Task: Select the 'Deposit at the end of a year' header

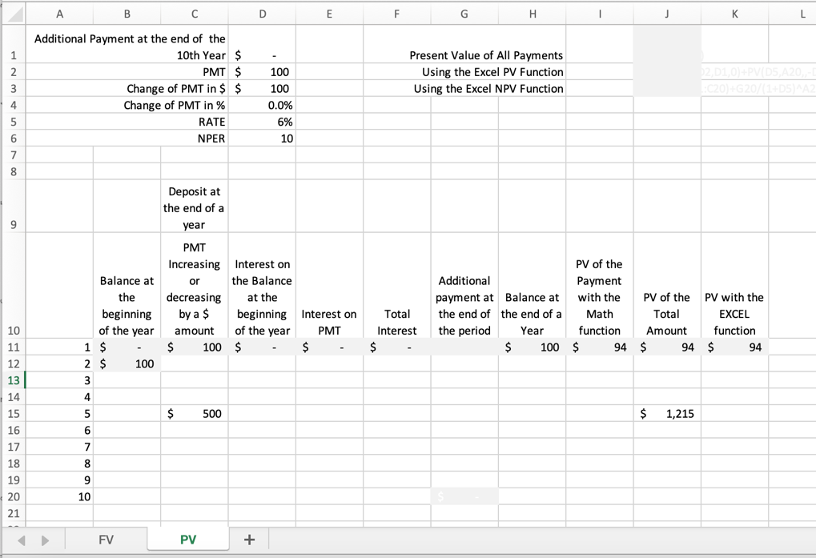Action: [195, 207]
